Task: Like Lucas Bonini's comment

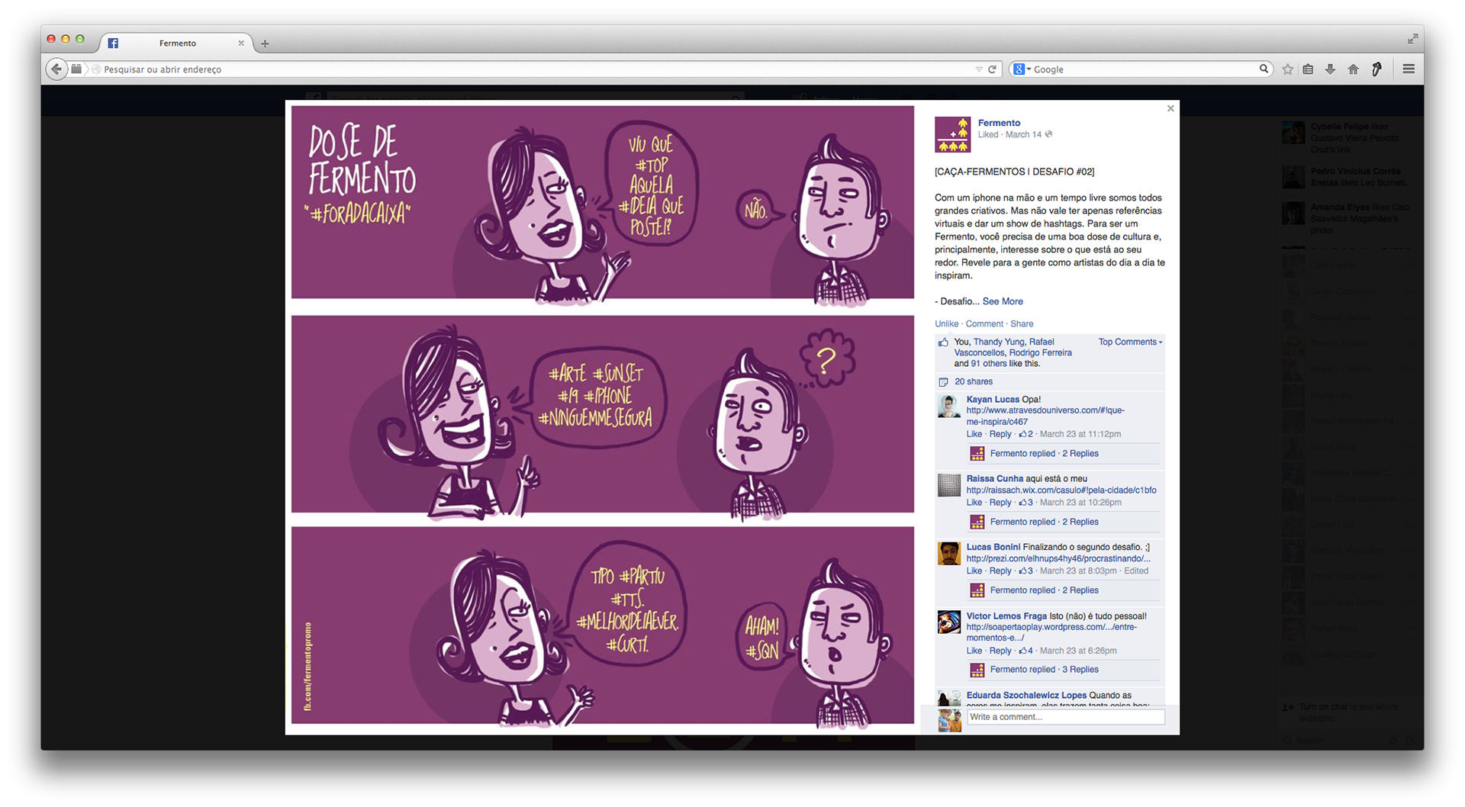Action: [x=974, y=571]
